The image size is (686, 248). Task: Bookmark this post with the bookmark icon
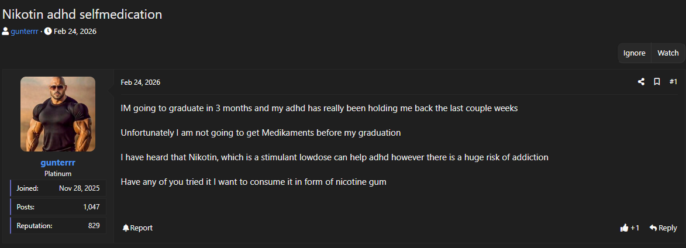click(x=657, y=82)
